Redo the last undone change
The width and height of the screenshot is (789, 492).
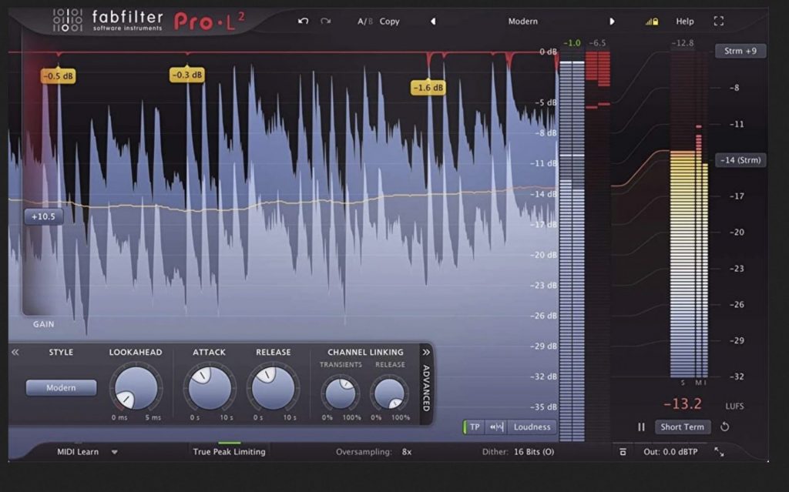pos(326,21)
